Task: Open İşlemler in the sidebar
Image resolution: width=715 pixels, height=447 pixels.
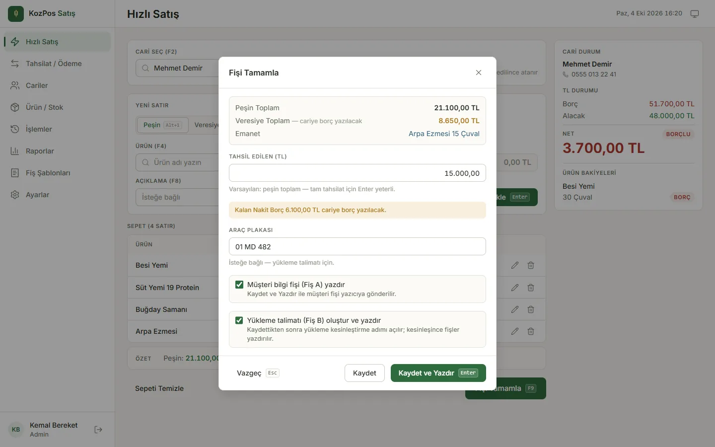Action: [x=57, y=129]
